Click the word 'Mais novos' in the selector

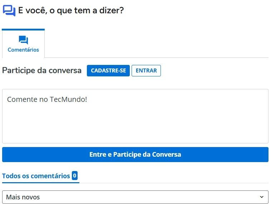click(23, 197)
